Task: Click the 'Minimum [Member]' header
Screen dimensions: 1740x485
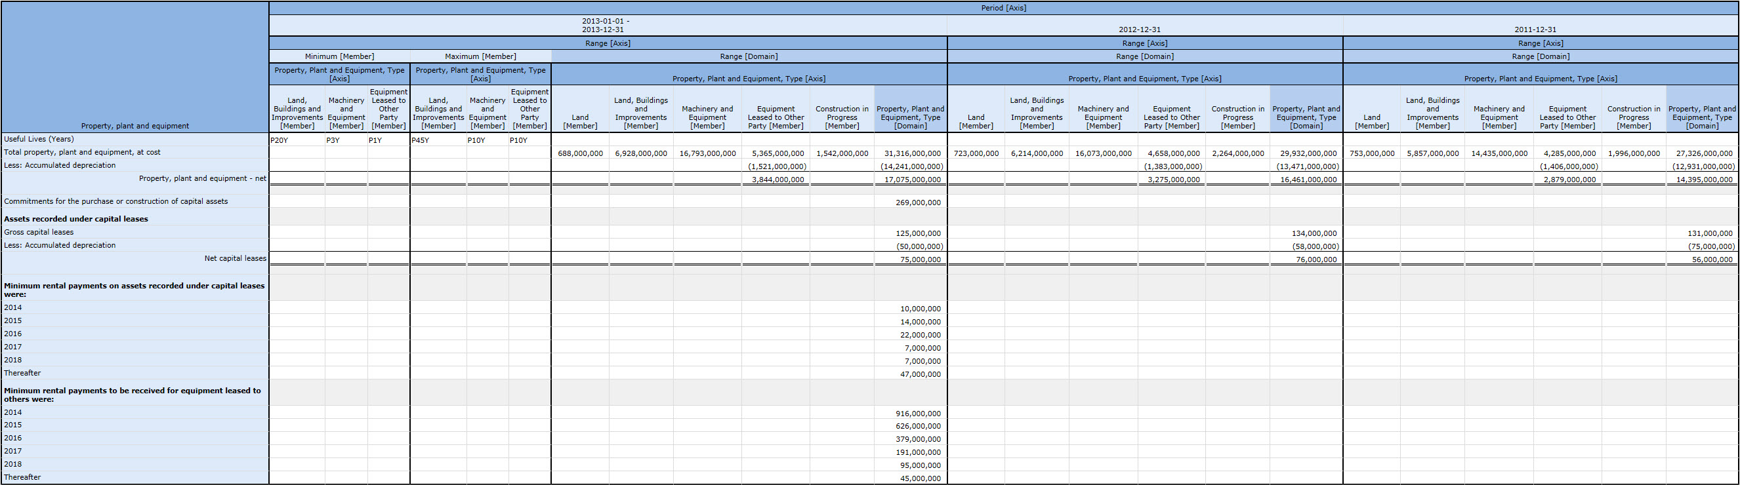Action: [339, 56]
